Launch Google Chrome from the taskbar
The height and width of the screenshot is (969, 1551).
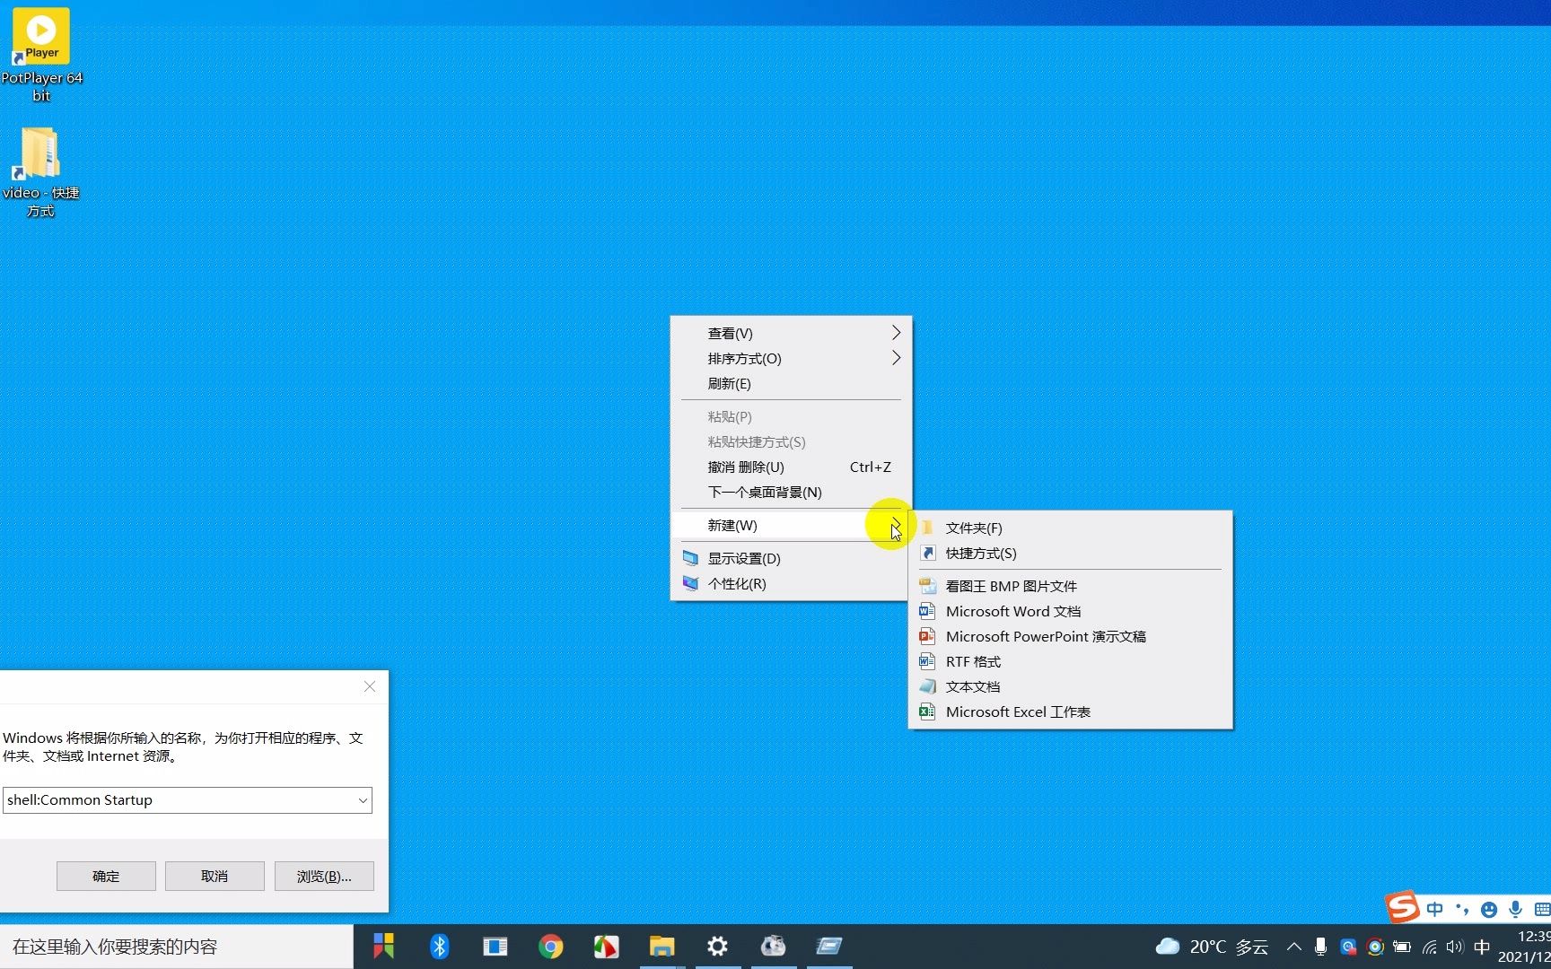coord(551,947)
